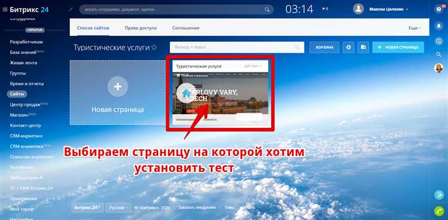Viewport: 448px width, 220px height.
Task: Open Мой тариф in the left menu
Action: coord(22,209)
